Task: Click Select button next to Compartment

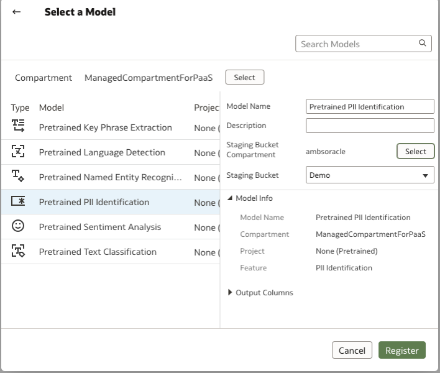Action: 244,78
